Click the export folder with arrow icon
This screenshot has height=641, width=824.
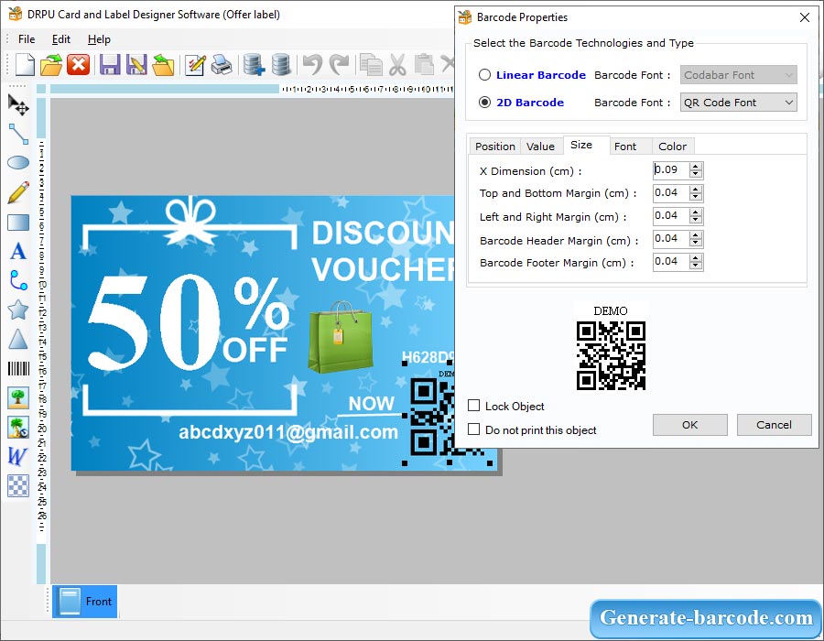[x=164, y=65]
